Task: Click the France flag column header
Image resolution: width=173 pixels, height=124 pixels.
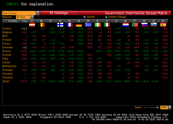Action: 69,25
